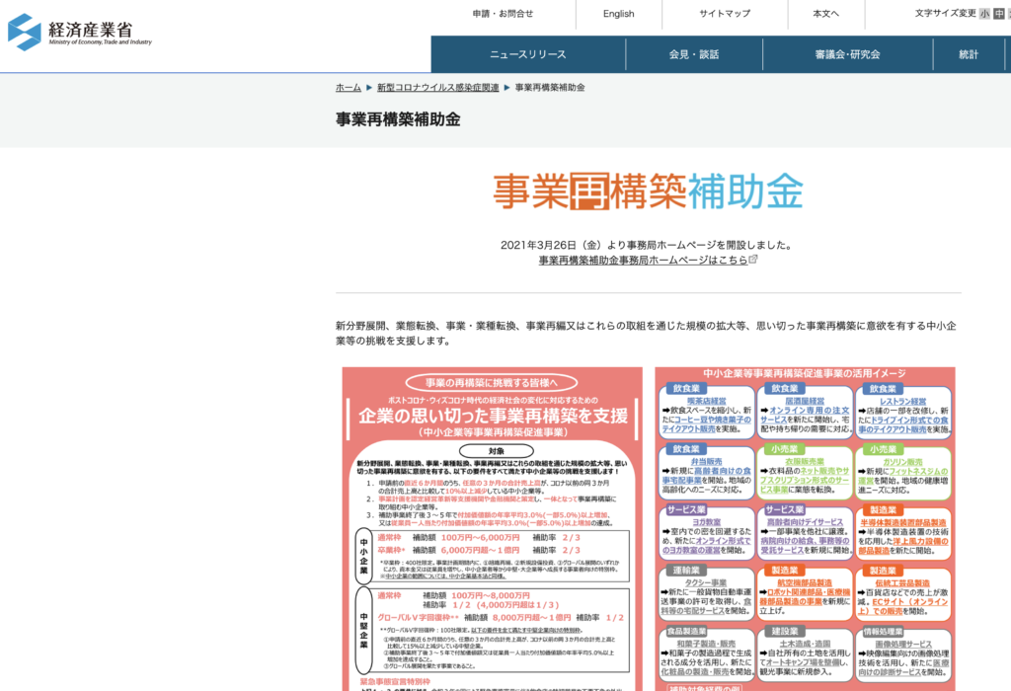1011x691 pixels.
Task: Open flyer image titled 企業の思い切った事業再構築を支援
Action: pyautogui.click(x=493, y=528)
